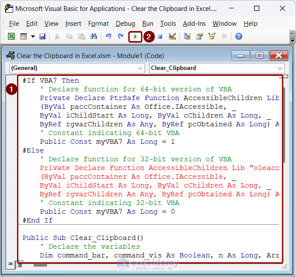The height and width of the screenshot is (278, 296).
Task: Switch to Procedure View button
Action: (x=10, y=264)
